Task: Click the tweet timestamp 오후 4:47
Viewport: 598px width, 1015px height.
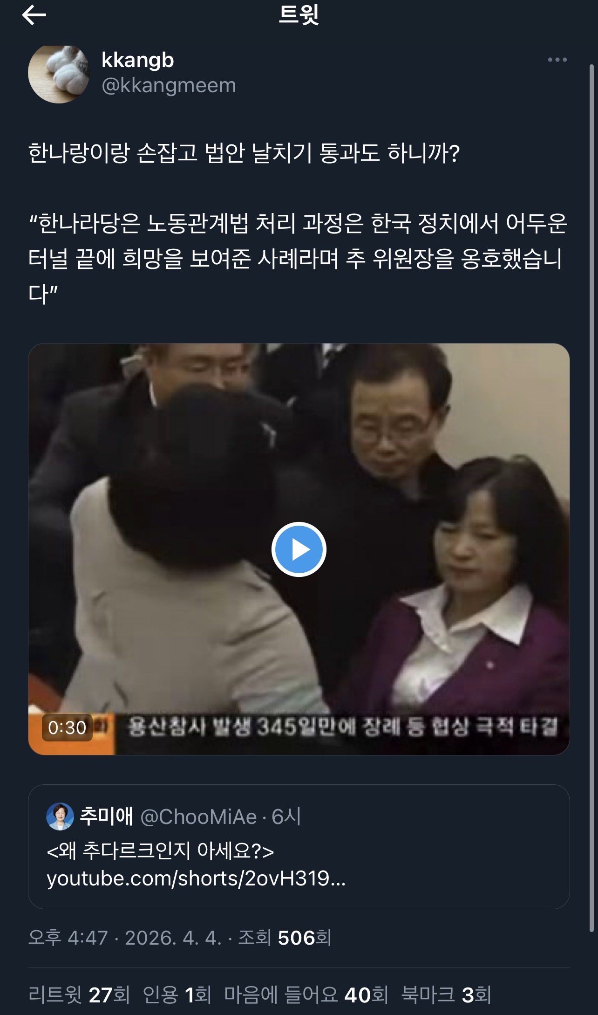Action: 68,937
